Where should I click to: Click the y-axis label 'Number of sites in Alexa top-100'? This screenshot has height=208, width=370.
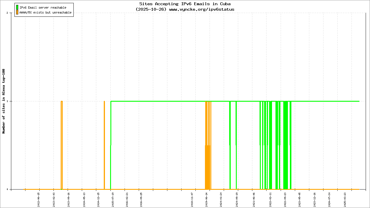[4, 101]
